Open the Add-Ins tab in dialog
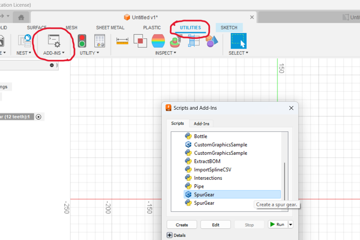Image resolution: width=360 pixels, height=240 pixels. point(201,124)
